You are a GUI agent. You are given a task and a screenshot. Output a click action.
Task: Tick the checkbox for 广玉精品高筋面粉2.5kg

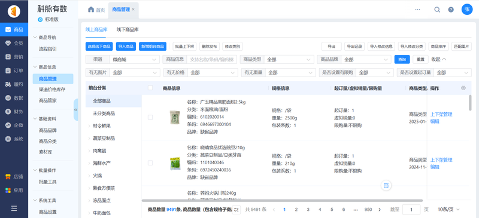(x=150, y=118)
